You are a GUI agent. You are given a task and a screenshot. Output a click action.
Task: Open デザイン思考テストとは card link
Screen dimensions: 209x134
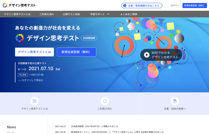[x=35, y=109]
